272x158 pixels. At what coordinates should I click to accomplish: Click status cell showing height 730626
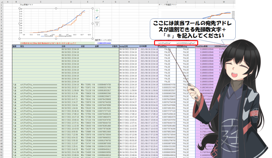pyautogui.click(x=88, y=93)
